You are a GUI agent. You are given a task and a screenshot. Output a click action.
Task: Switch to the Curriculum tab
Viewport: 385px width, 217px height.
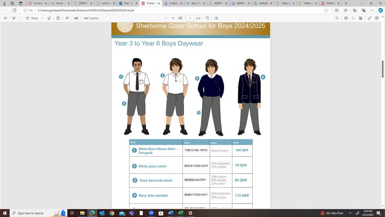36,3
